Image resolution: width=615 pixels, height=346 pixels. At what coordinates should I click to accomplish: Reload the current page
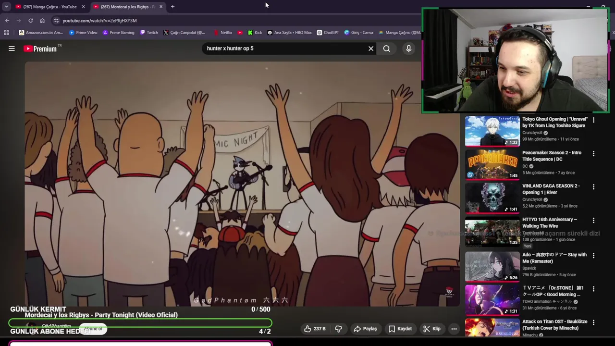pyautogui.click(x=31, y=21)
